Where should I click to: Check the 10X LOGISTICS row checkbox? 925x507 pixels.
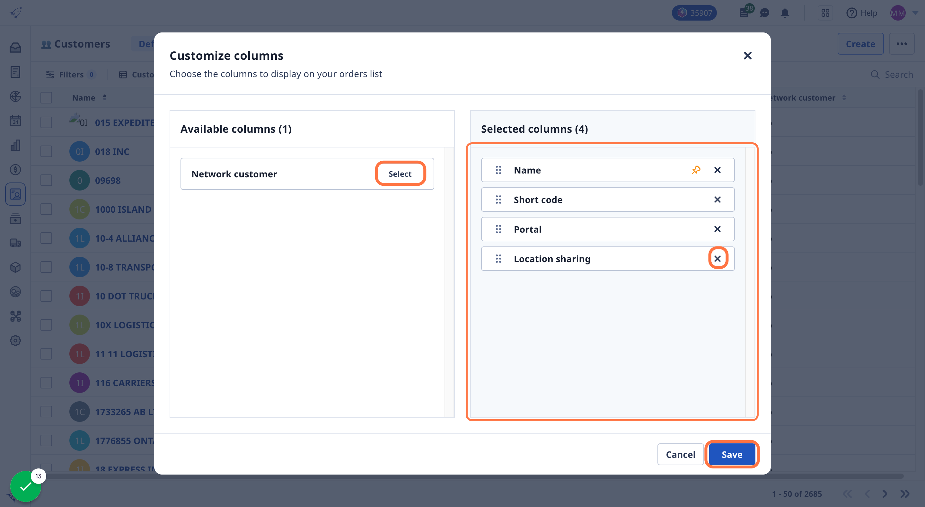point(46,325)
